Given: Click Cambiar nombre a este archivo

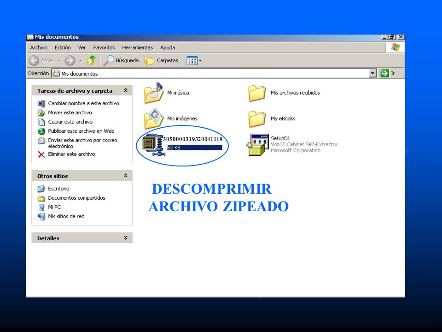Looking at the screenshot, I should pos(83,103).
